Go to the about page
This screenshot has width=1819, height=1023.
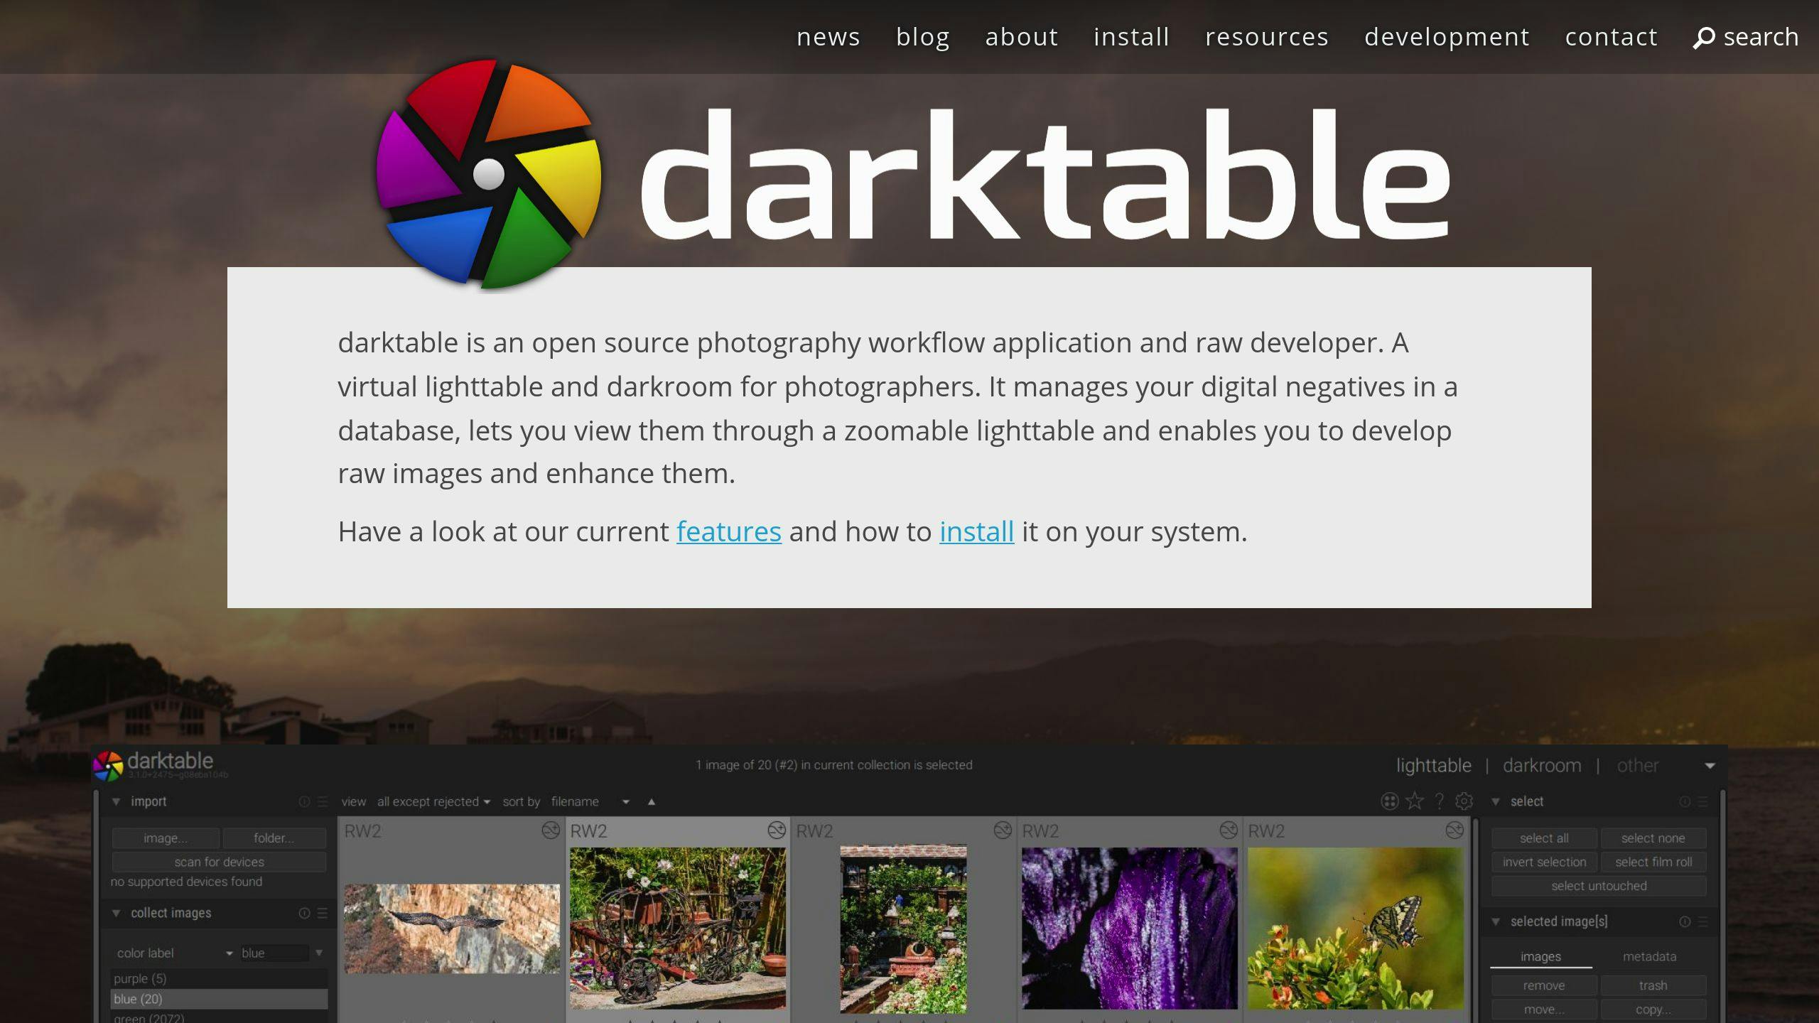coord(1021,37)
